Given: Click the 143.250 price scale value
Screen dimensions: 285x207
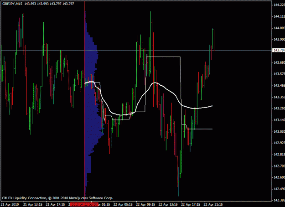Looking at the screenshot, I should pyautogui.click(x=279, y=109).
